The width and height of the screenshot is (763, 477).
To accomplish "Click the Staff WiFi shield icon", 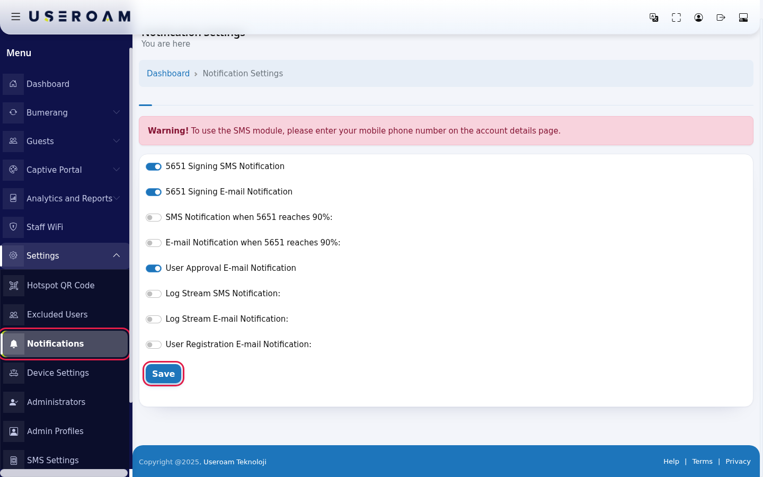I will [13, 227].
